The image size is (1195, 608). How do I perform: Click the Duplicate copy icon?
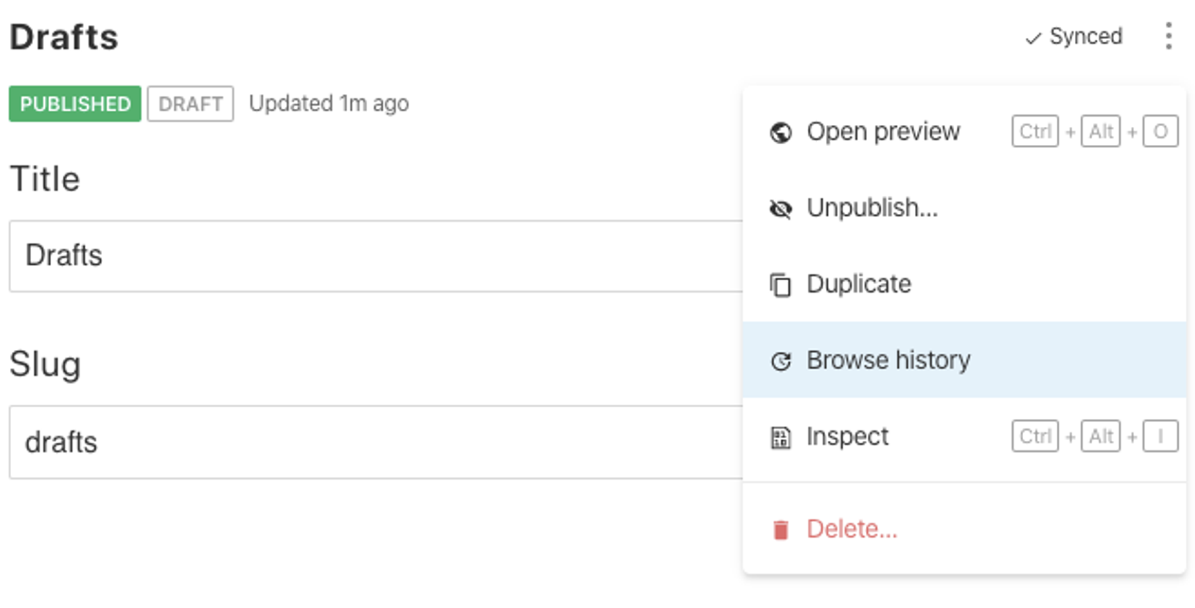(x=780, y=285)
